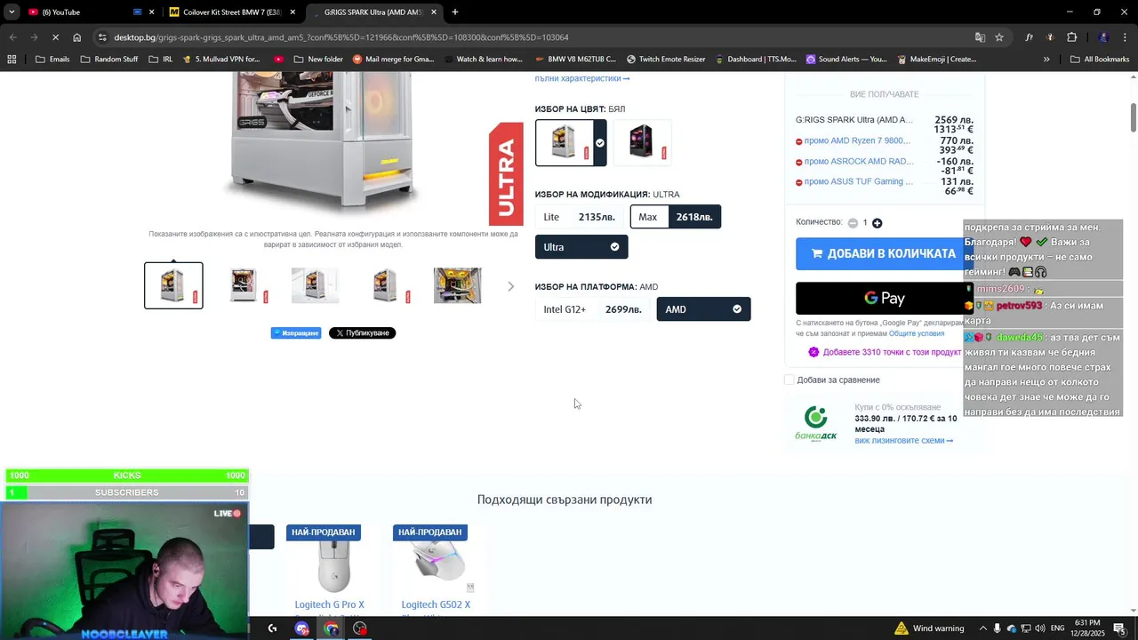Increase quantity with the plus button
1138x640 pixels.
point(878,223)
